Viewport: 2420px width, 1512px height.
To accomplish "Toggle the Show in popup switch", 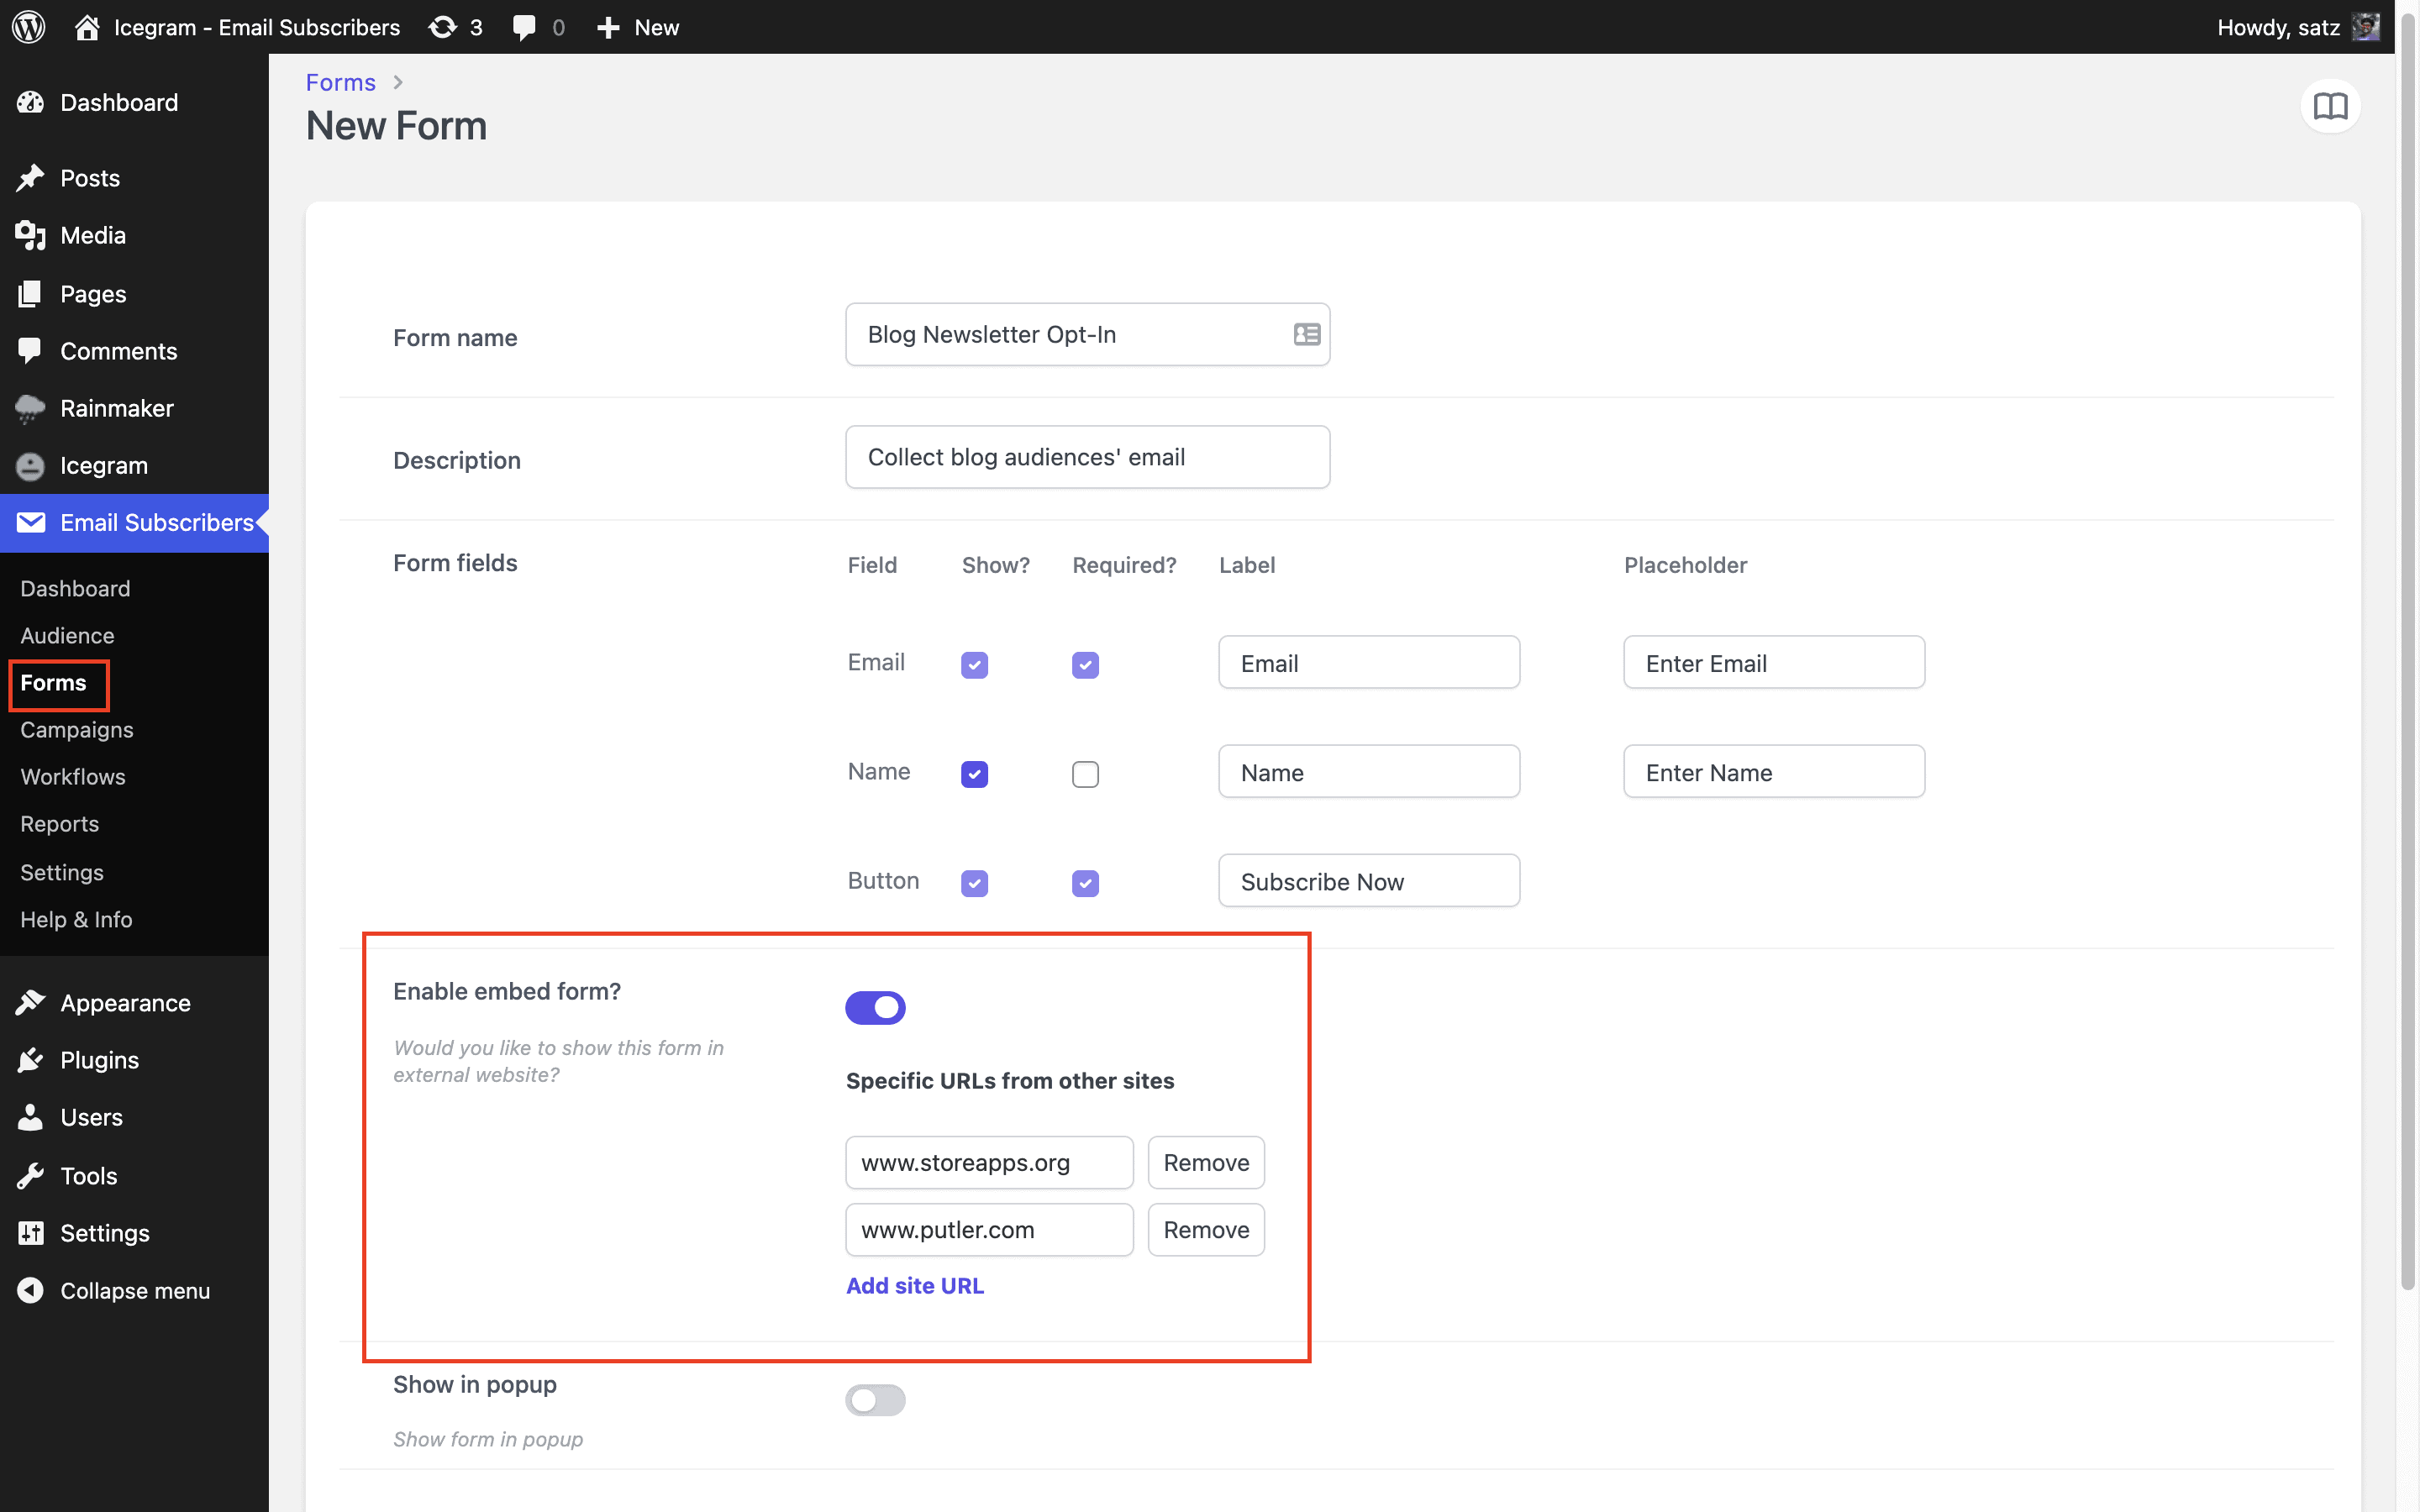I will point(875,1397).
